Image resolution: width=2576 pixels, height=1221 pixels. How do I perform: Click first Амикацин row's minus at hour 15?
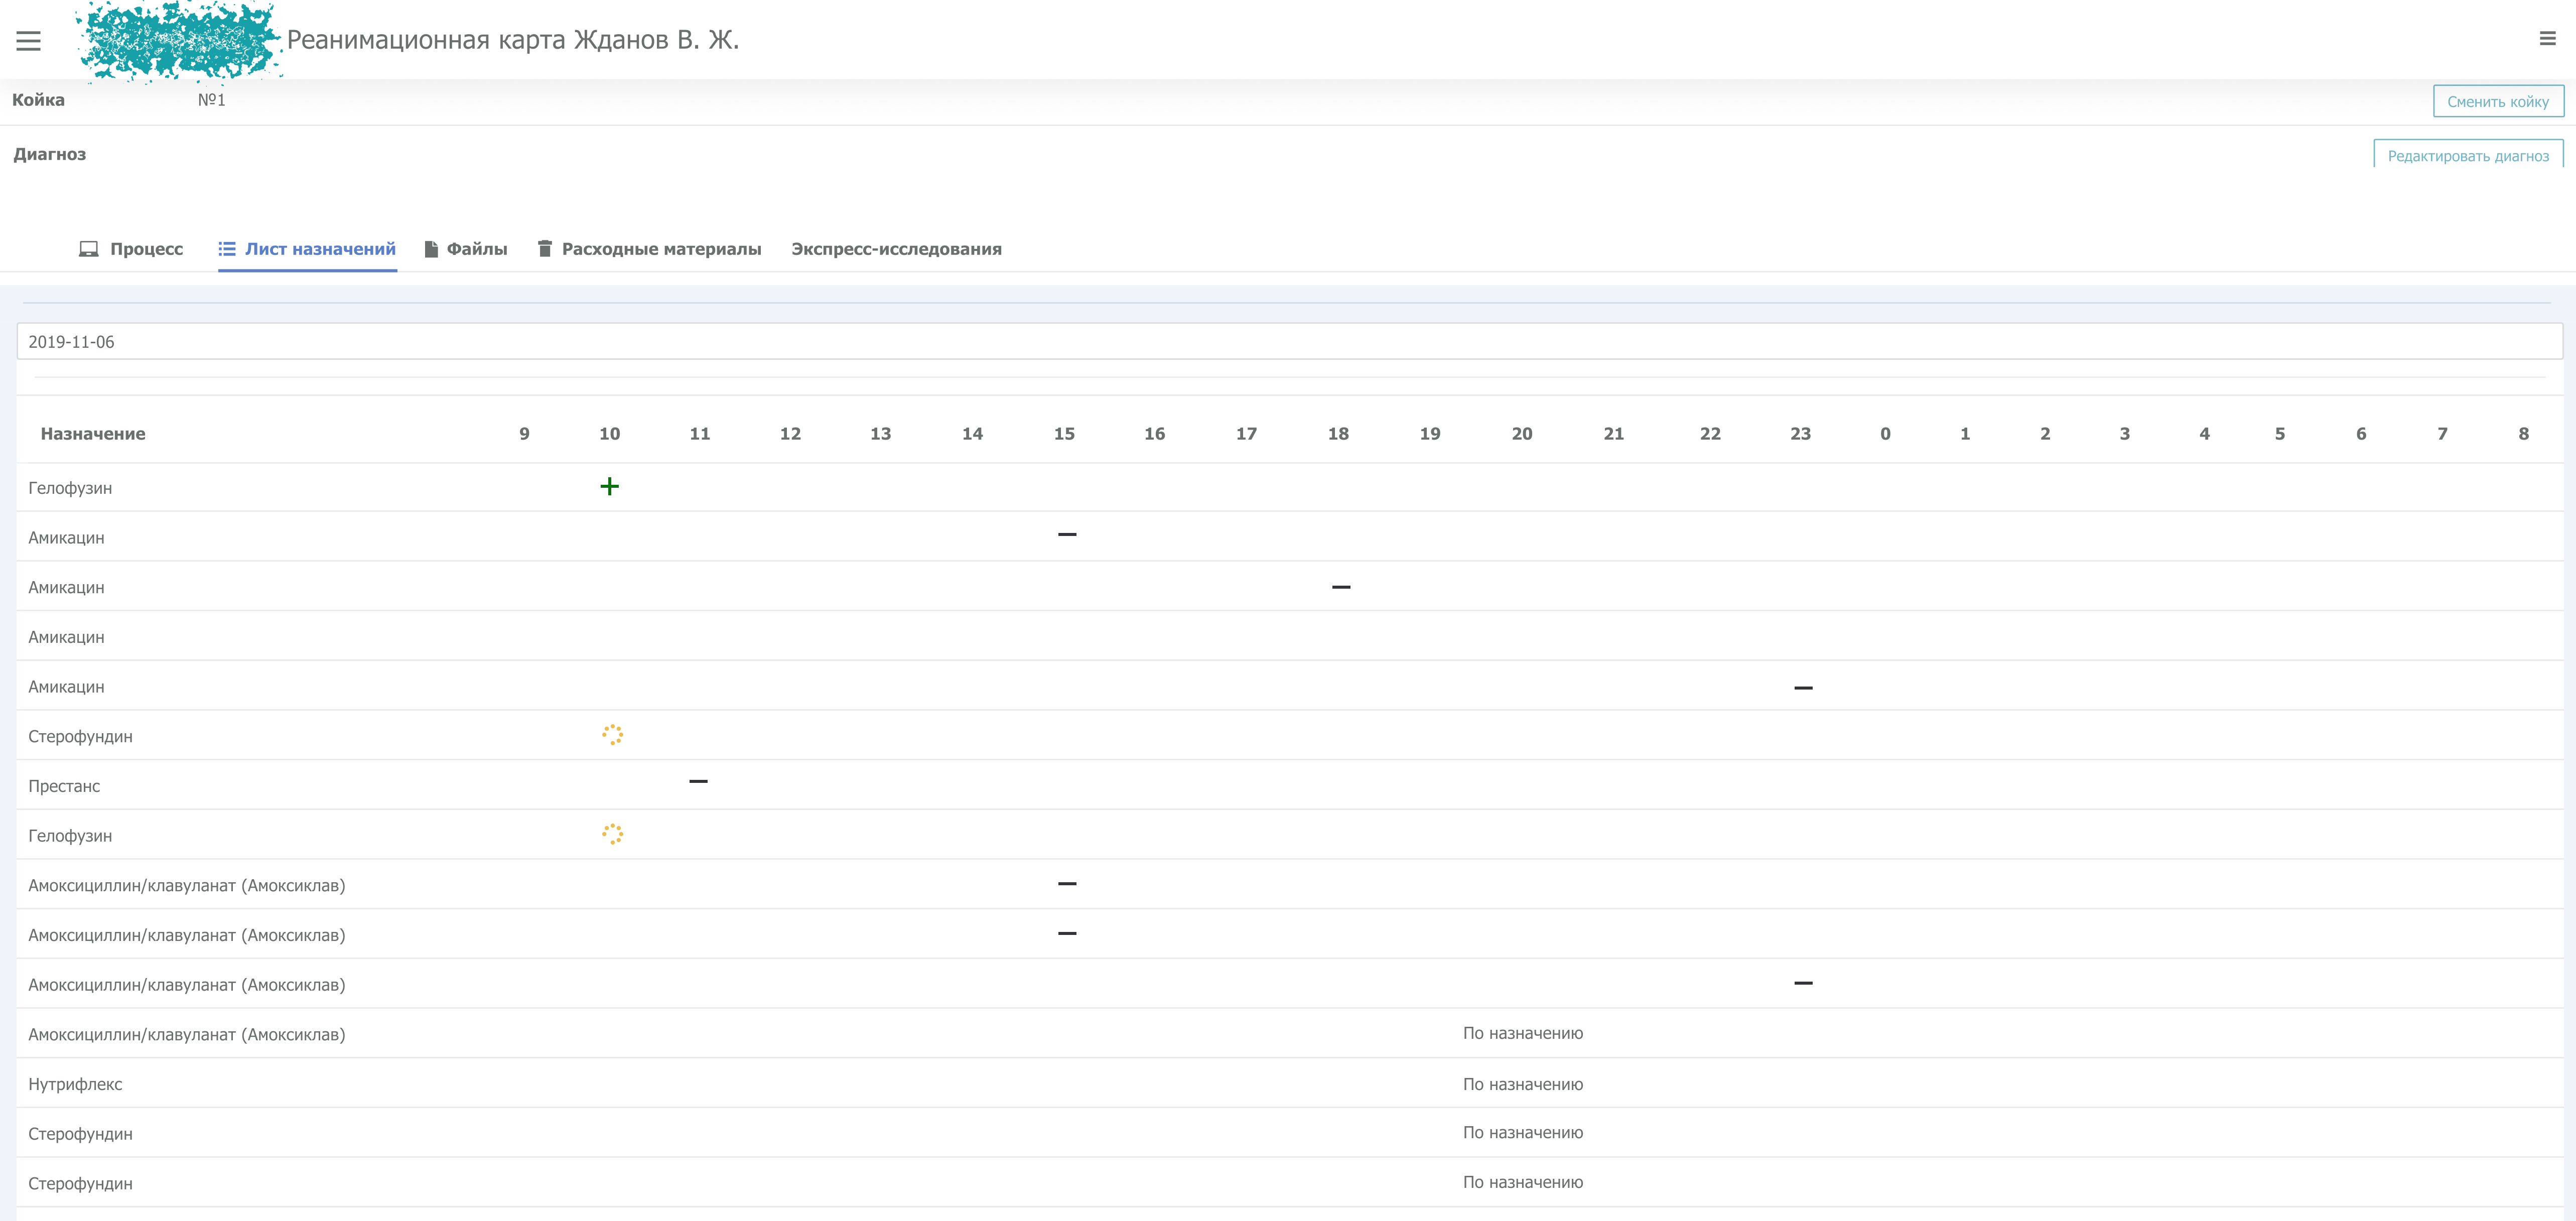[x=1067, y=535]
